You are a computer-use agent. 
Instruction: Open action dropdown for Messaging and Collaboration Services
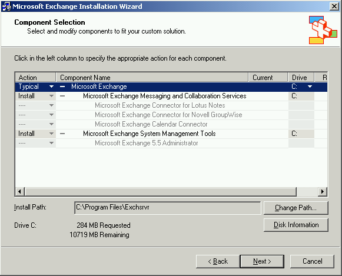[51, 96]
